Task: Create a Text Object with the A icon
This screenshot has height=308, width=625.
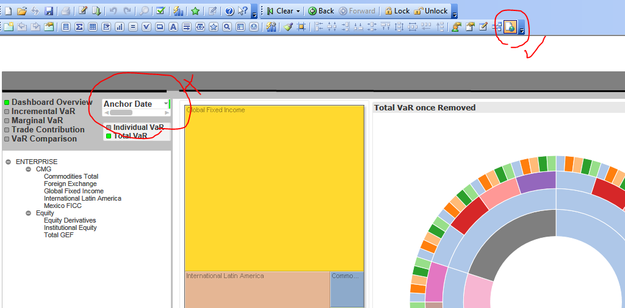Action: click(x=173, y=27)
